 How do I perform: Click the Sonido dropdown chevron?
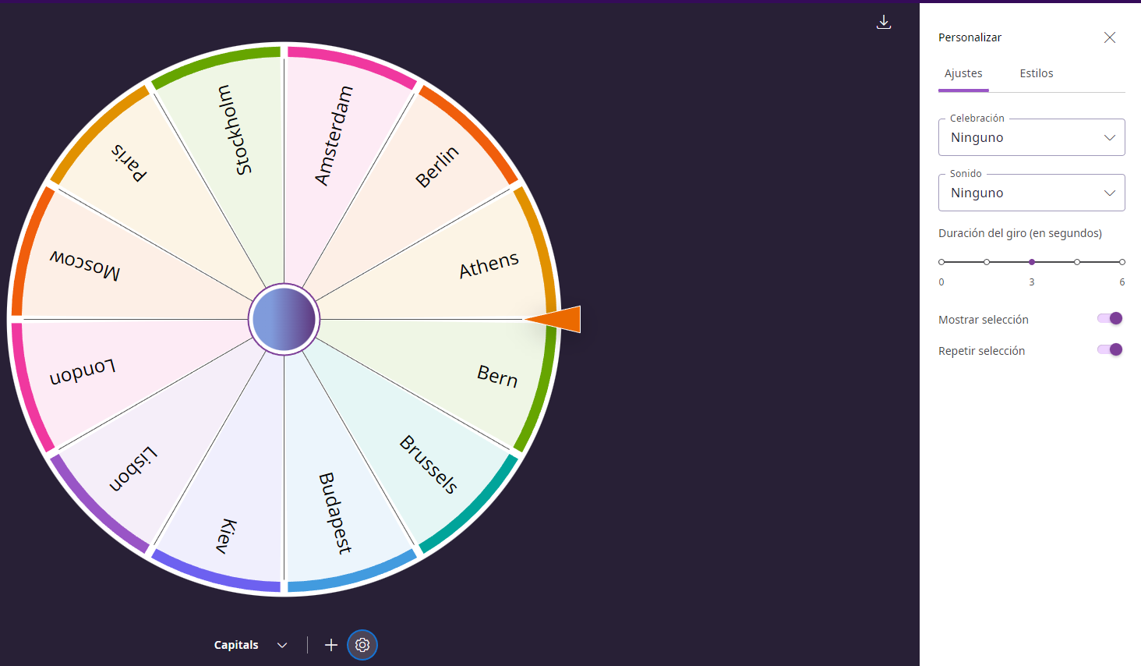[x=1109, y=192]
